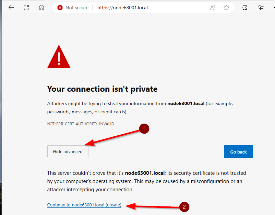The width and height of the screenshot is (275, 215).
Task: Follow Continue to node63001.local (unsafe) link
Action: click(x=84, y=205)
